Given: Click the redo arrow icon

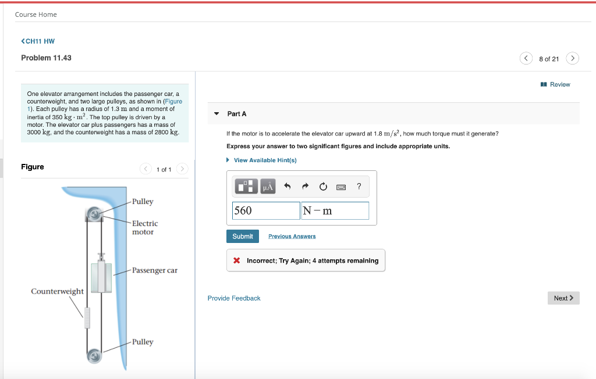Looking at the screenshot, I should 304,186.
